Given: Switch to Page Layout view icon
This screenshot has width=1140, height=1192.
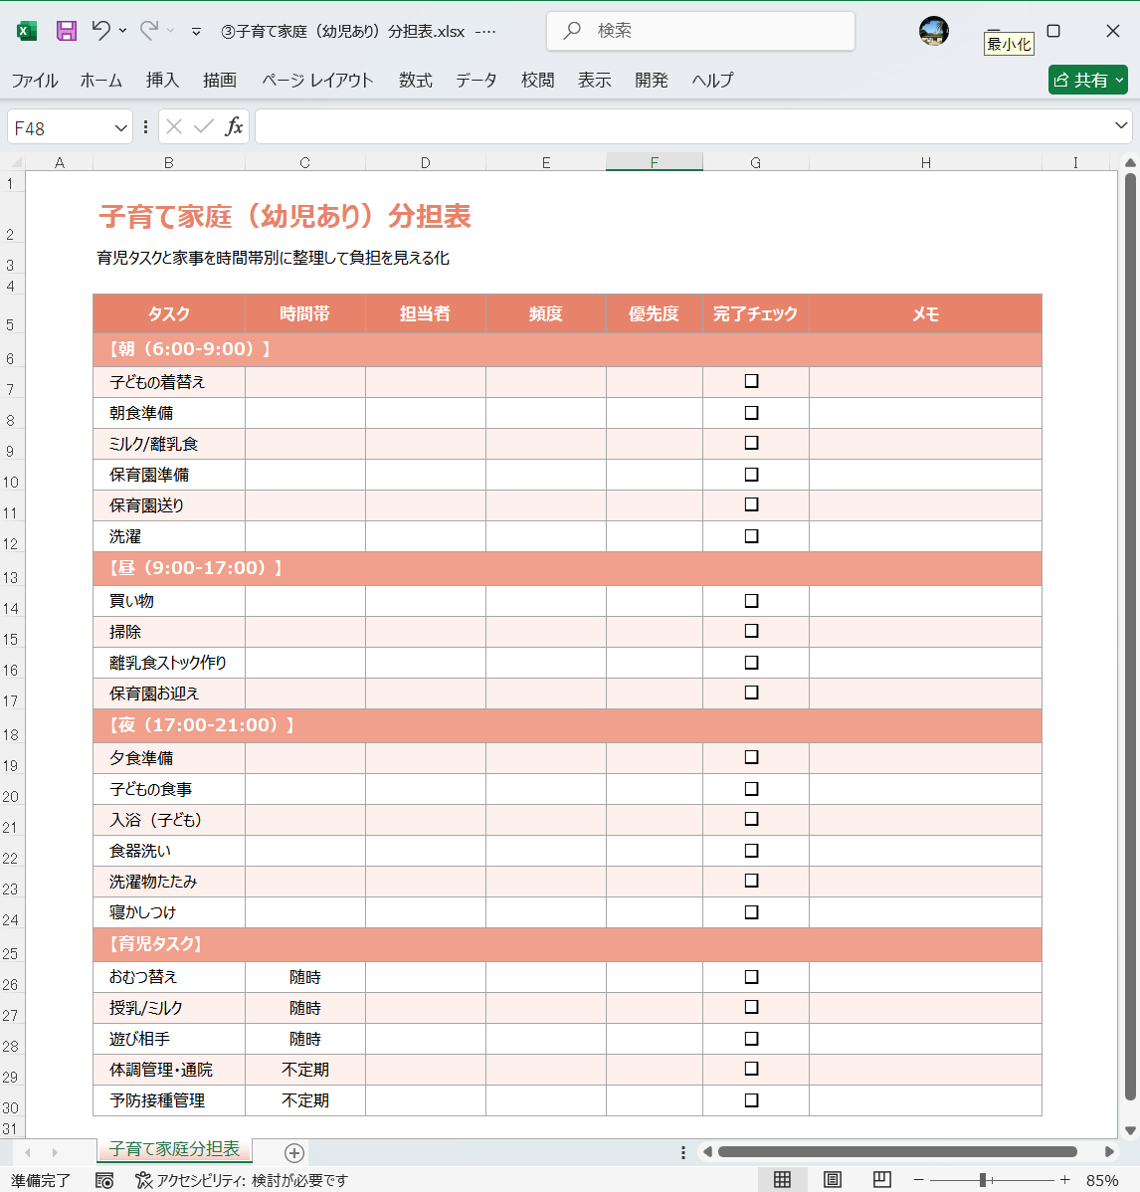Looking at the screenshot, I should pyautogui.click(x=833, y=1179).
